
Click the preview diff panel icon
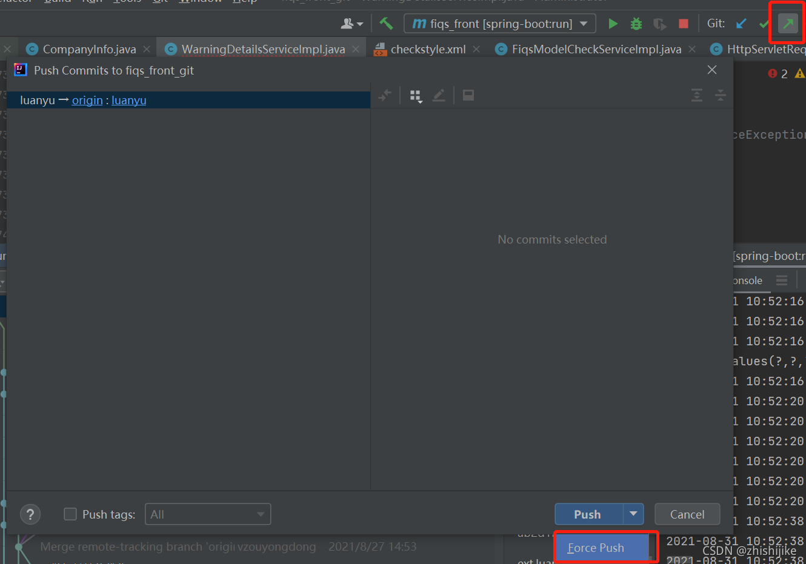click(x=468, y=95)
